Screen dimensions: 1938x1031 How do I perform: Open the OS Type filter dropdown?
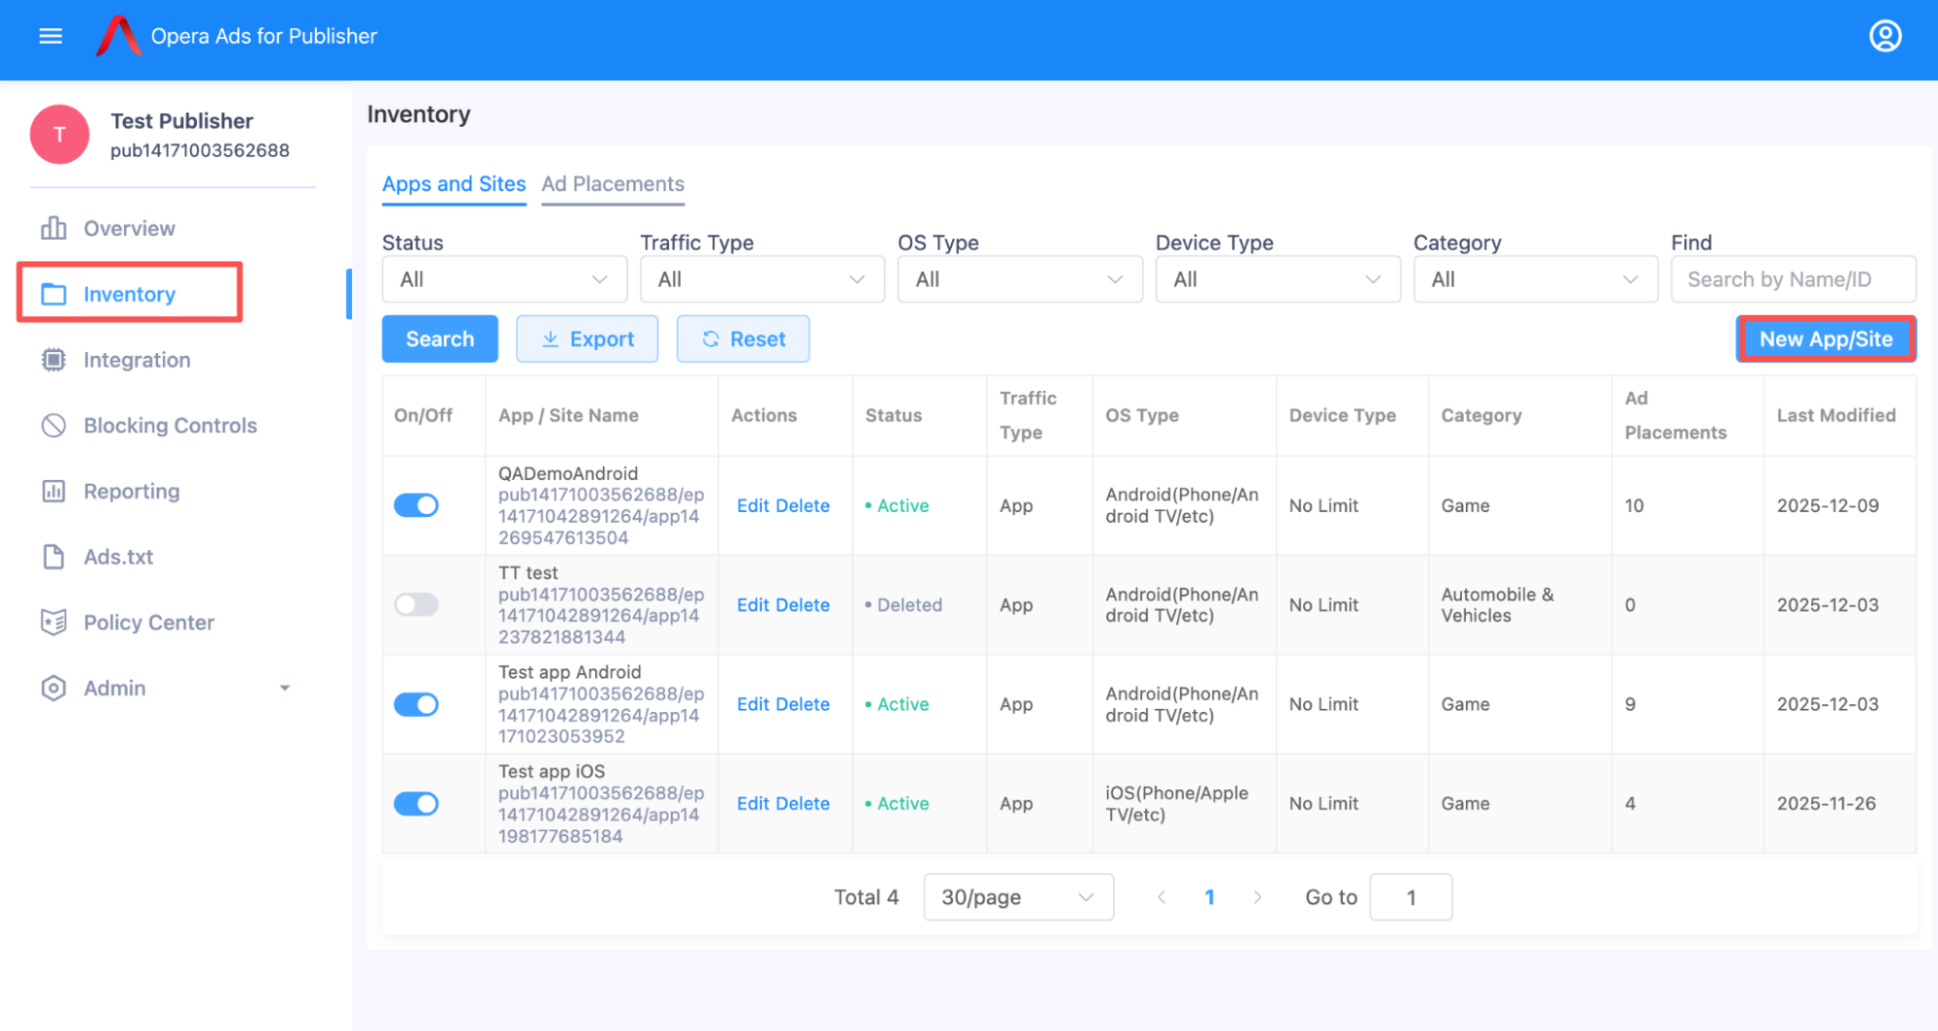tap(1019, 279)
